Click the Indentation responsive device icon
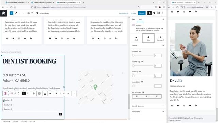The image size is (218, 123). [142, 82]
